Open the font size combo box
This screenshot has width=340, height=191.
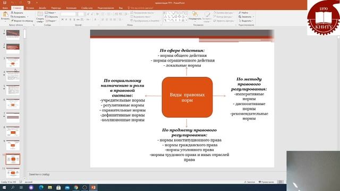pos(81,14)
